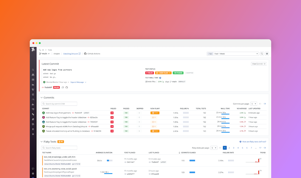301x178 pixels.
Task: Select the 159 PASSED status pill
Action: [x=178, y=72]
